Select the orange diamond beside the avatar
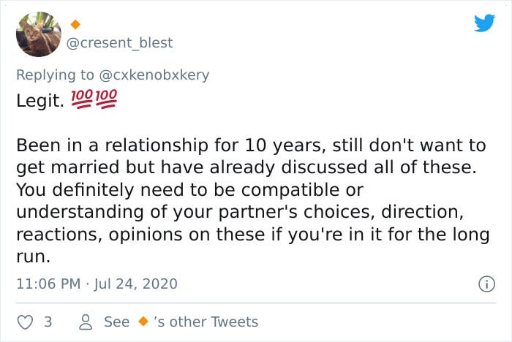 click(x=75, y=24)
